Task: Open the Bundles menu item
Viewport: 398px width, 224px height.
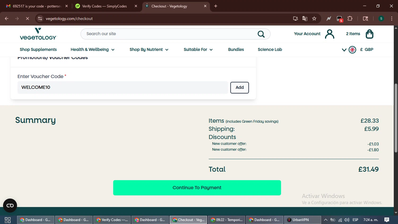Action: [x=236, y=50]
